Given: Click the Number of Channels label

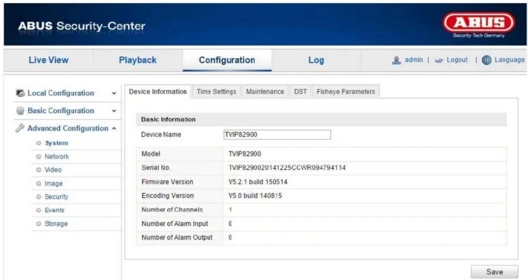Looking at the screenshot, I should point(172,210).
